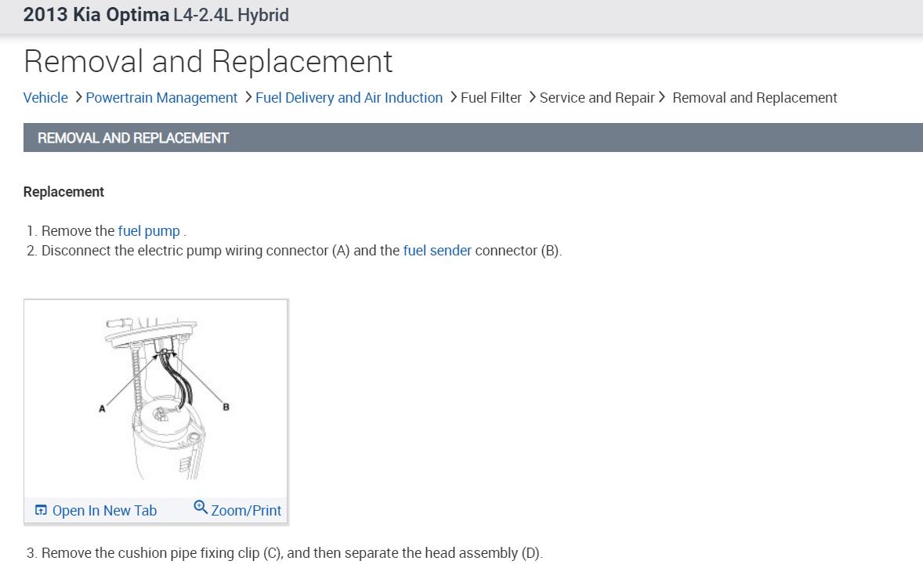Click the chevron after Fuel Delivery and Air Induction
Viewport: 923px width, 579px height.
pos(452,98)
